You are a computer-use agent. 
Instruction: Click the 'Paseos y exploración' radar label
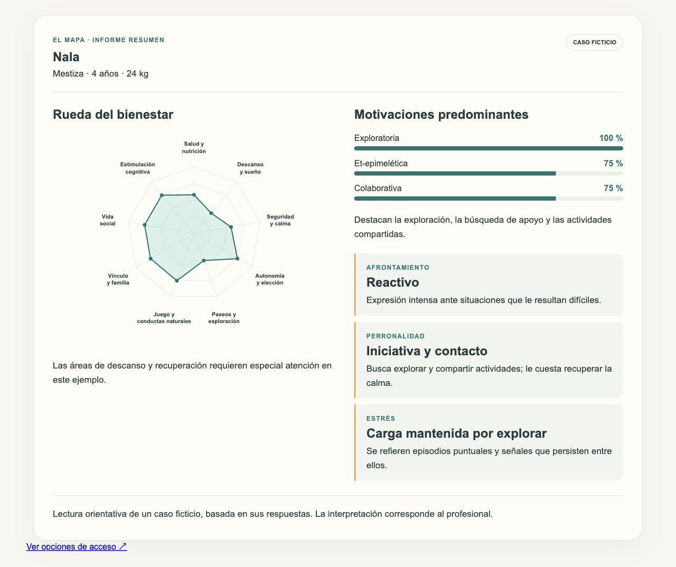point(224,318)
